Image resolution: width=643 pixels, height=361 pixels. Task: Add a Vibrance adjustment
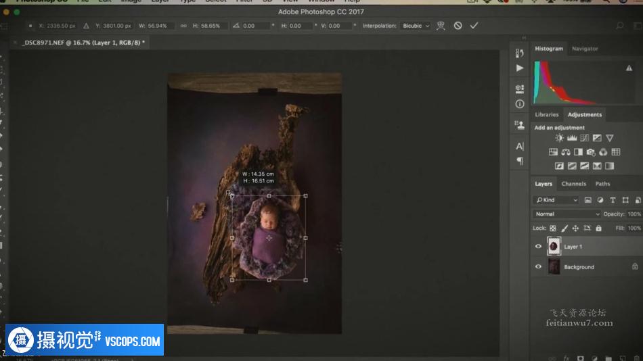click(610, 138)
